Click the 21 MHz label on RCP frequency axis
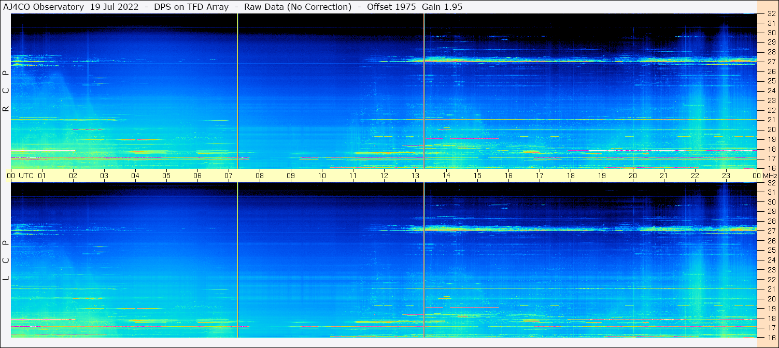Image resolution: width=779 pixels, height=348 pixels. [771, 120]
